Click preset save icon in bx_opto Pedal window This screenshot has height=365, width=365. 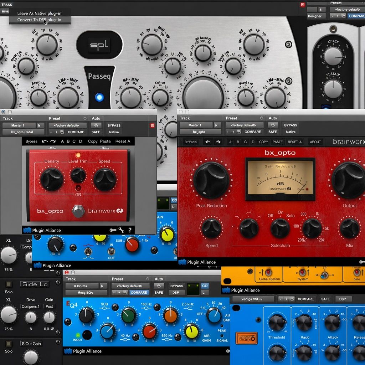click(62, 132)
